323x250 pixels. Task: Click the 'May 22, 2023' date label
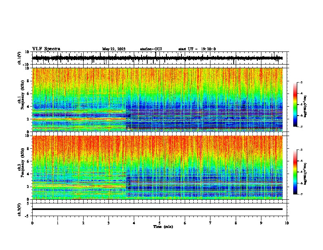click(x=114, y=49)
